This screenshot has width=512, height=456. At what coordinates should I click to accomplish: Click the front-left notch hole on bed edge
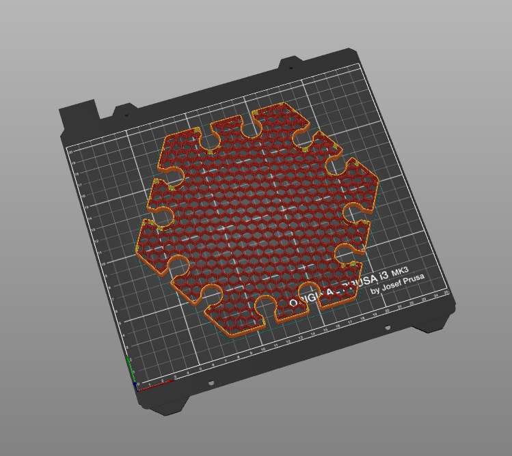pos(211,382)
